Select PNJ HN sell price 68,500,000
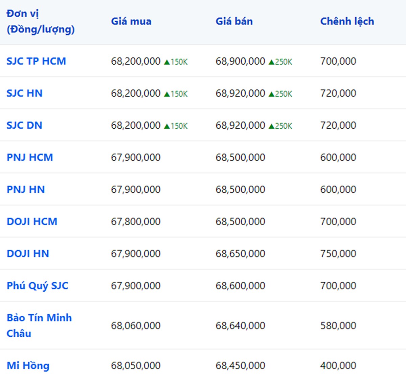The image size is (406, 379). point(240,189)
